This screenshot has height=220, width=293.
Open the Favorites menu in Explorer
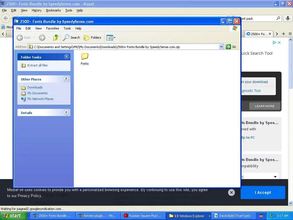point(53,28)
